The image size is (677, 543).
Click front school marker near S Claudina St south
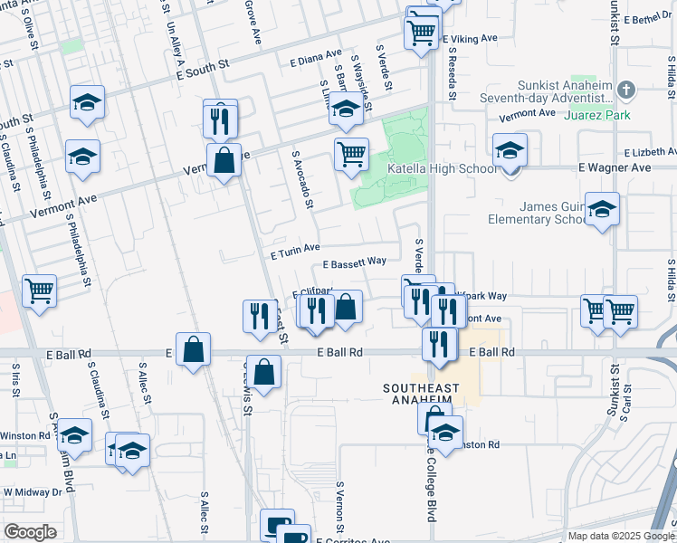tap(132, 451)
